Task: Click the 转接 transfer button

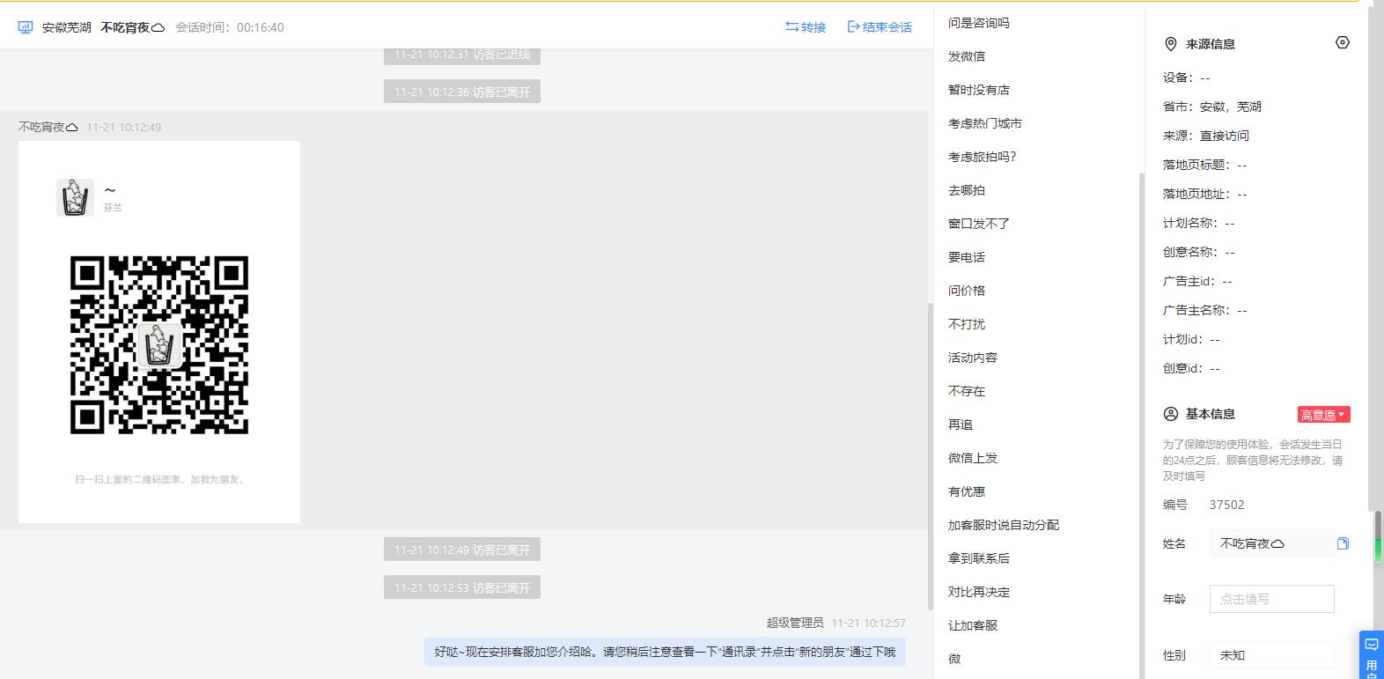Action: point(806,27)
